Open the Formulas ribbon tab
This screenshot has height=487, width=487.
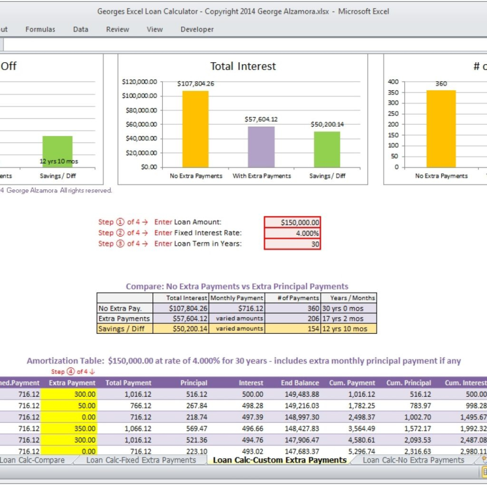click(40, 29)
